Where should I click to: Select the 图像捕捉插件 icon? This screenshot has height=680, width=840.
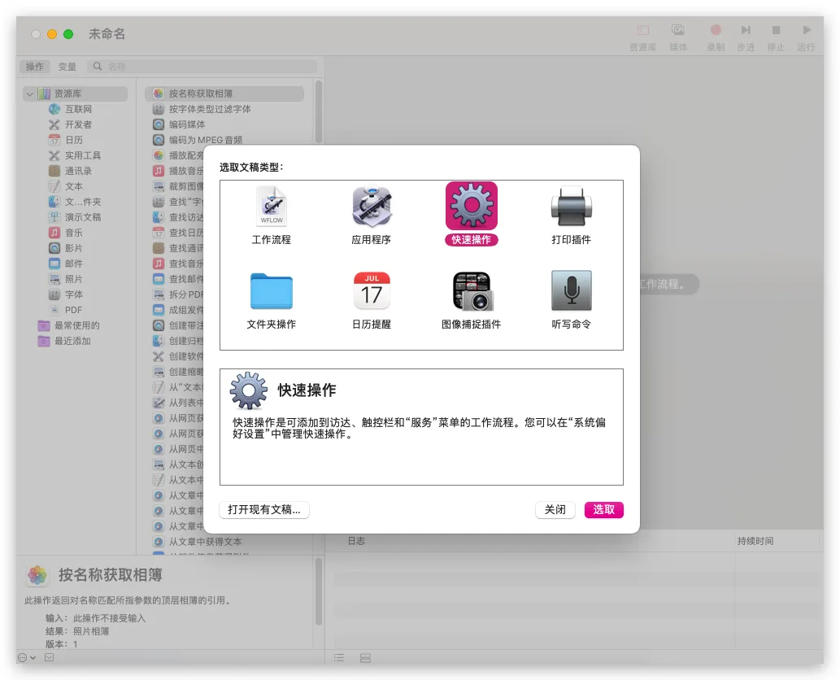[472, 291]
